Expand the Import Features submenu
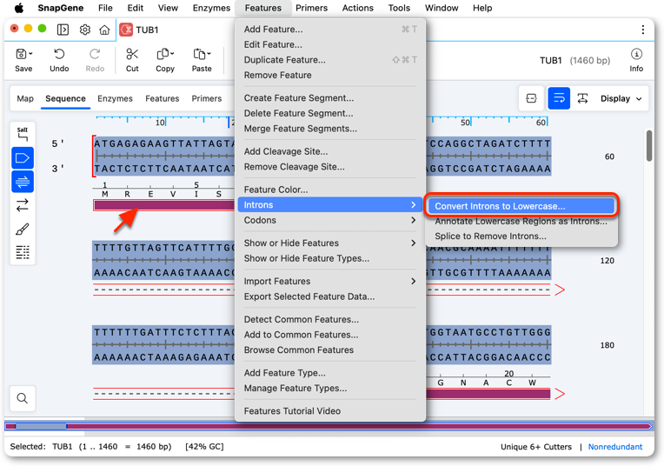 click(330, 282)
